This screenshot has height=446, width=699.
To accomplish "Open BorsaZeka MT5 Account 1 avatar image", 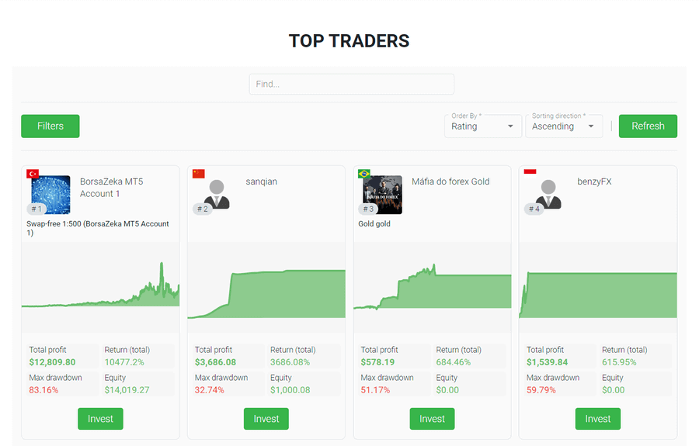I will point(50,195).
